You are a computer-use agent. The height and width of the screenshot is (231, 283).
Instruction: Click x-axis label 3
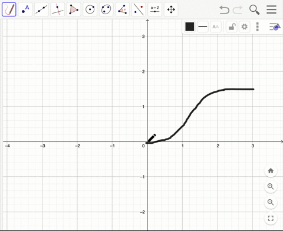pos(253,146)
